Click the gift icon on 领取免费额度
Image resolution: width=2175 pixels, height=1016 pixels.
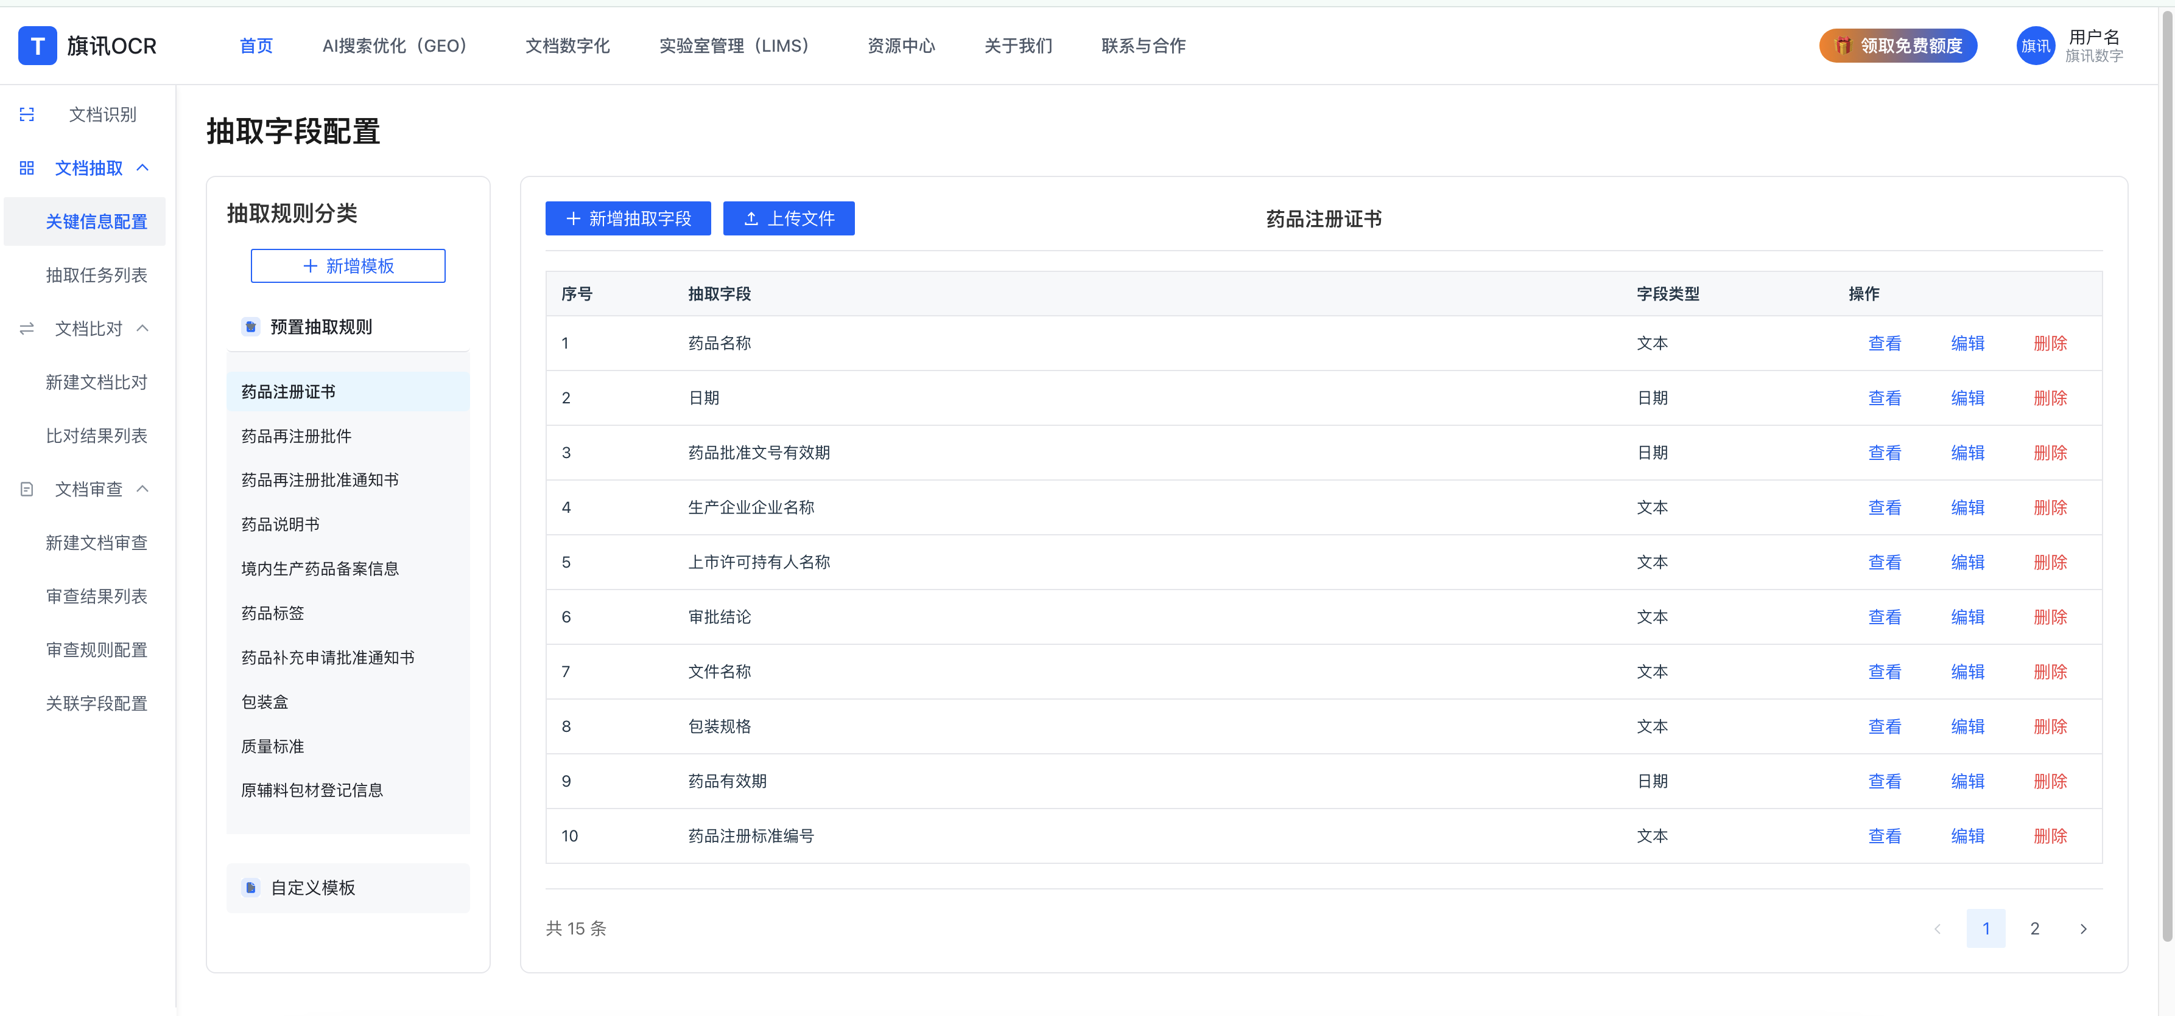coord(1843,46)
